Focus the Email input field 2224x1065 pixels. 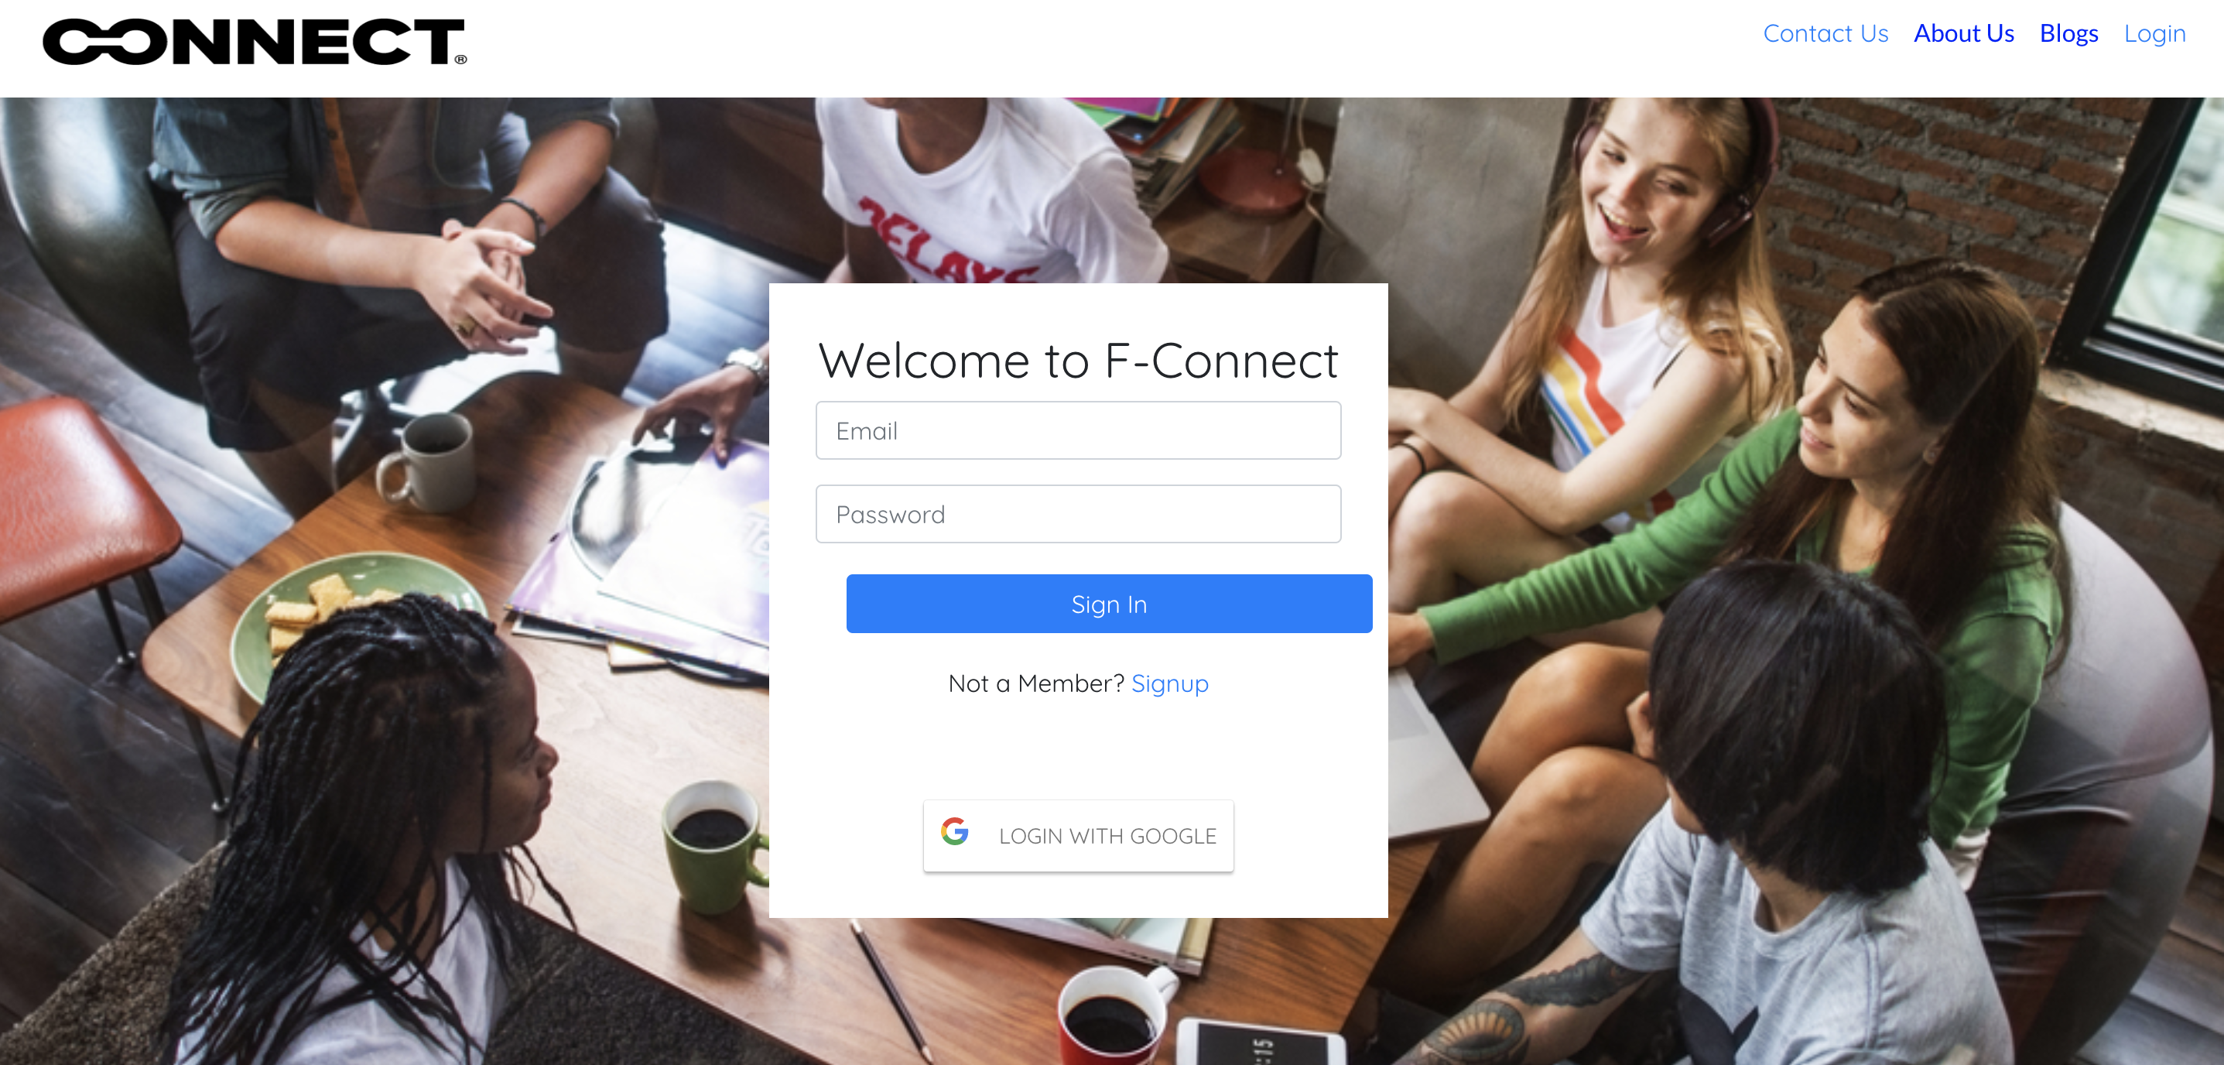pyautogui.click(x=1078, y=430)
